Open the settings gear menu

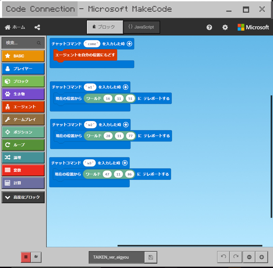click(225, 27)
